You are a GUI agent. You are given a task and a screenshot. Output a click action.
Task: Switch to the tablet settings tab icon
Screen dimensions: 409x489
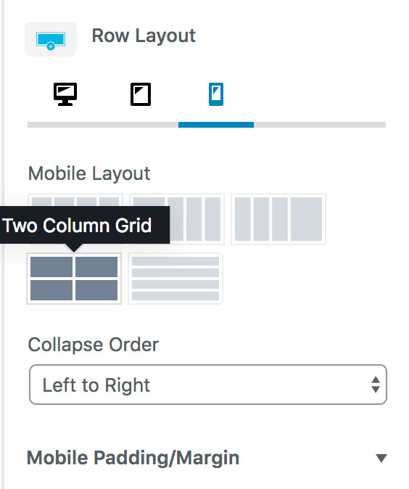[141, 94]
